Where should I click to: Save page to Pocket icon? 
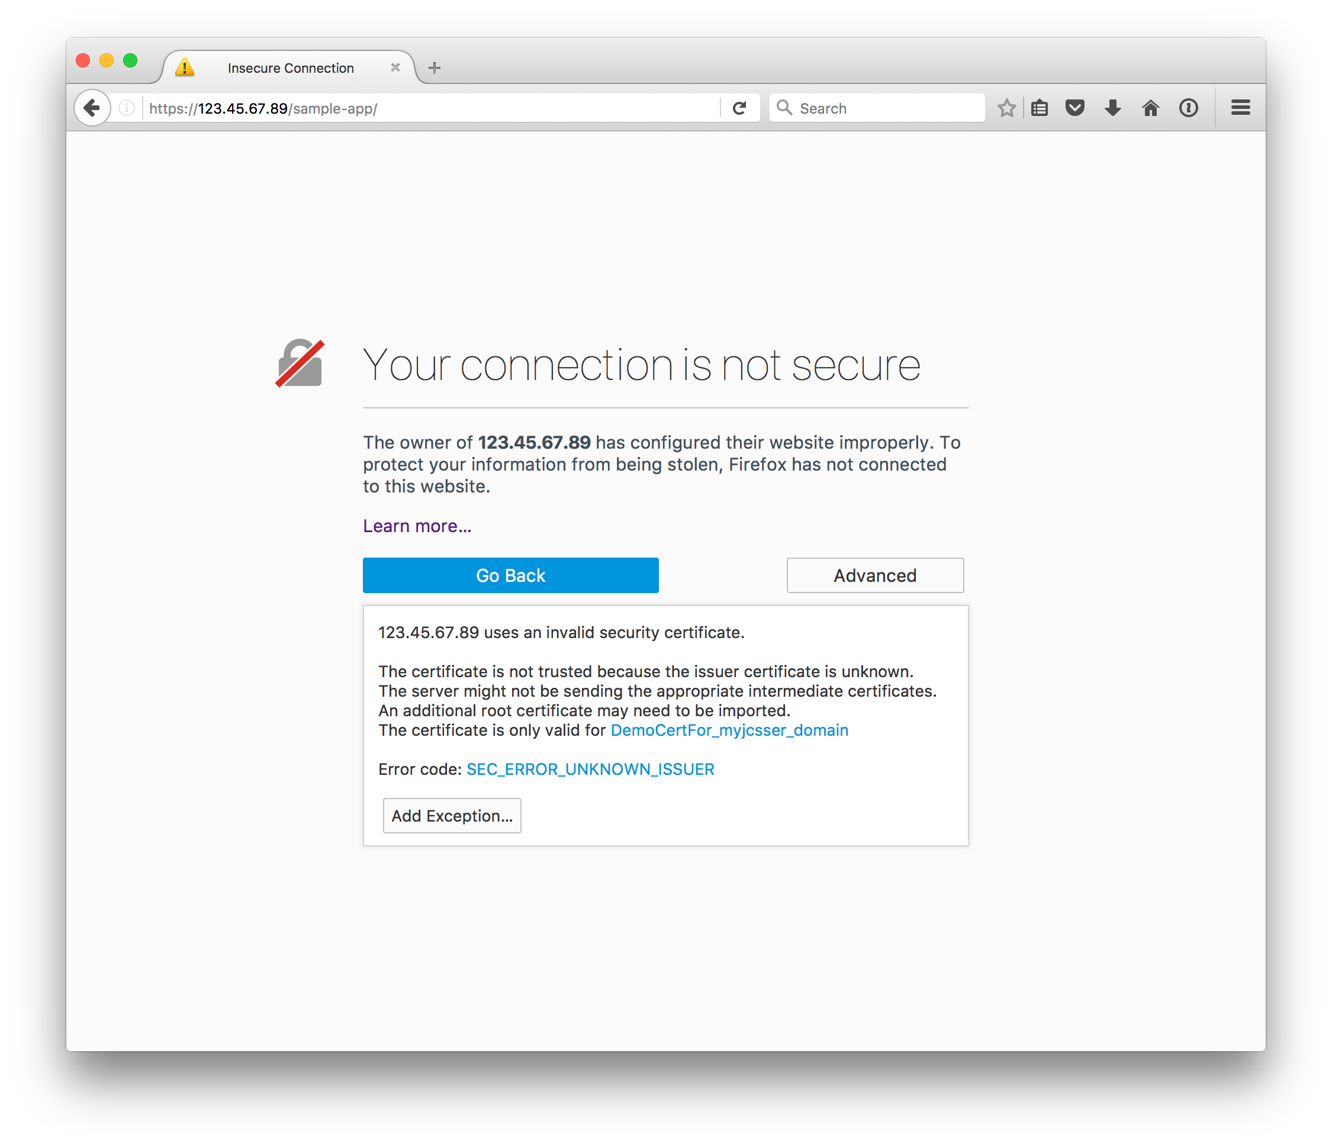click(x=1075, y=108)
